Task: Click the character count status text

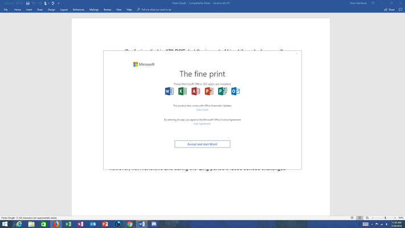Action: point(29,218)
